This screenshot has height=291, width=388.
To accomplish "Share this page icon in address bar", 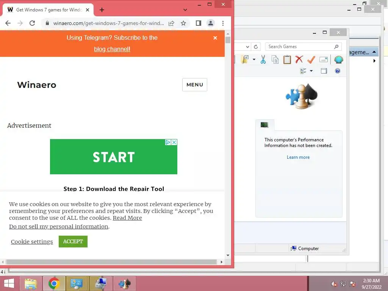I will click(171, 23).
